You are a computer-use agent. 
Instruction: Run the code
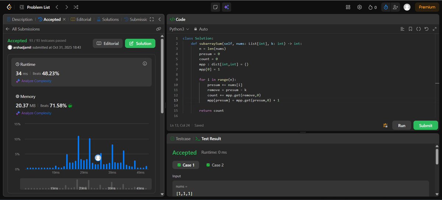[x=401, y=126]
